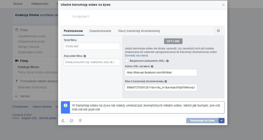The width and height of the screenshot is (263, 140).
Task: Click the OFFLINE status badge
Action: 173,41
